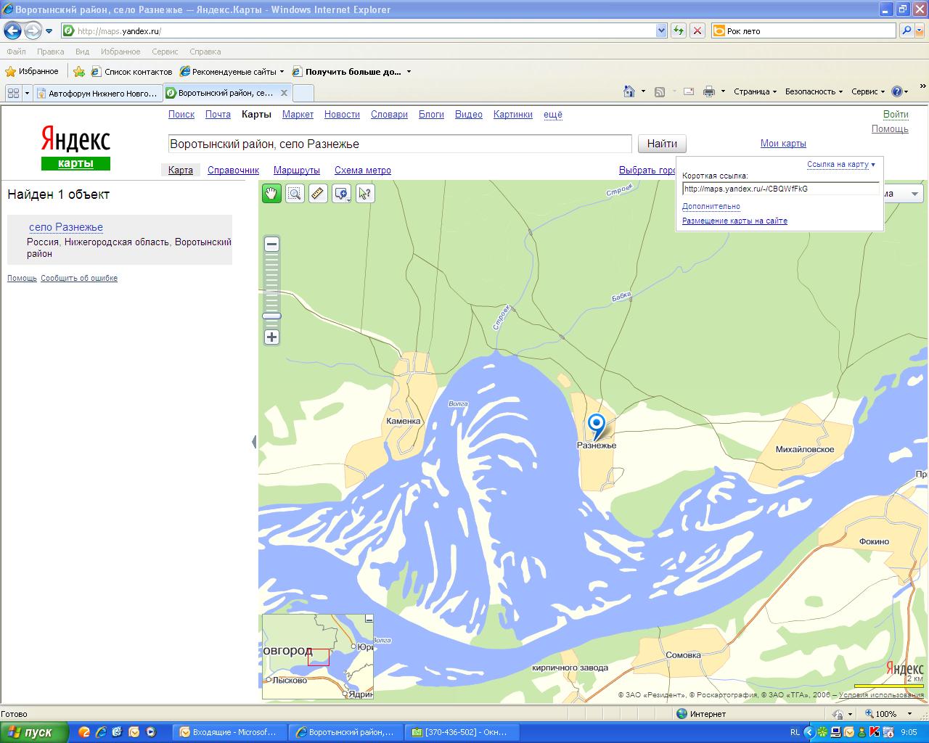Open the Сервис command bar menu

868,91
